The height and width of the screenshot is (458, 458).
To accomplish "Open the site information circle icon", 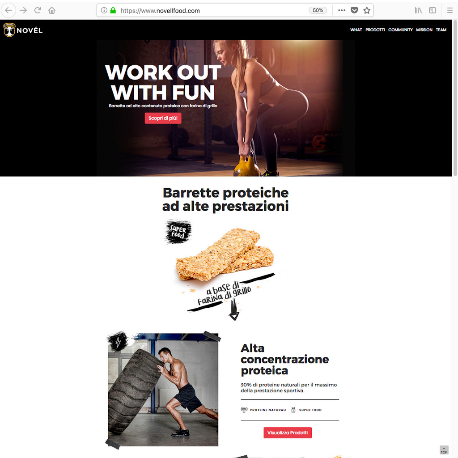I will click(x=104, y=11).
